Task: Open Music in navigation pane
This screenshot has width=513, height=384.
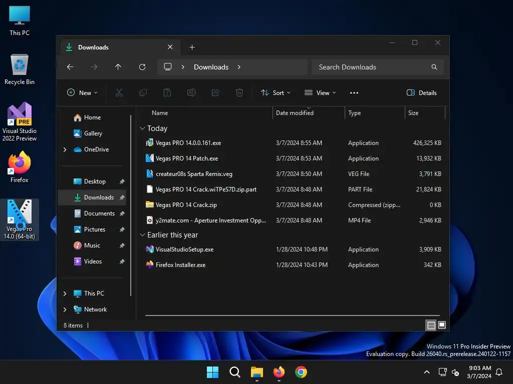Action: click(x=92, y=245)
